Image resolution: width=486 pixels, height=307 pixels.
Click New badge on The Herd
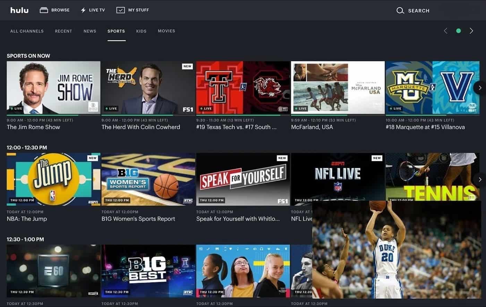[x=187, y=66]
